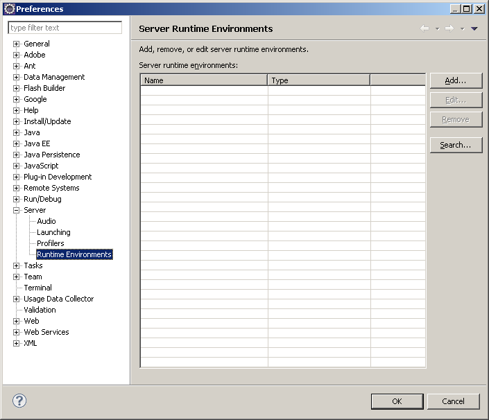Click the type filter text field

click(x=65, y=28)
